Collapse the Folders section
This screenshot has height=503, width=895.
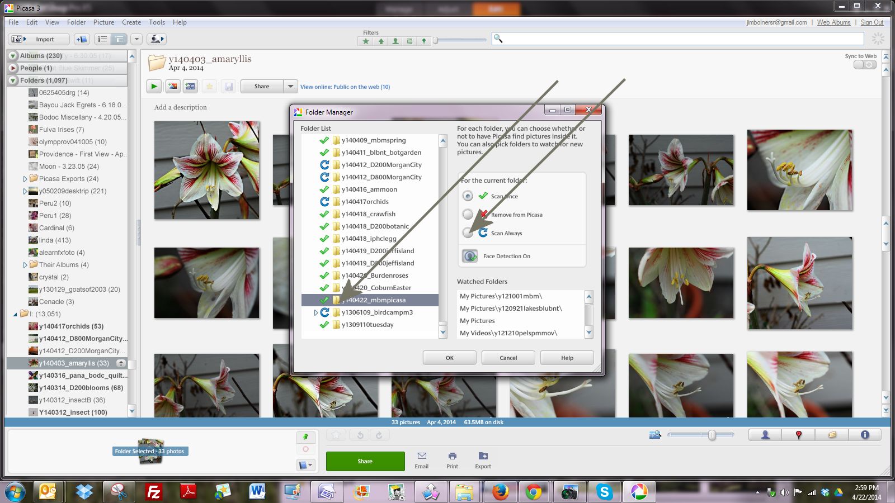point(13,80)
